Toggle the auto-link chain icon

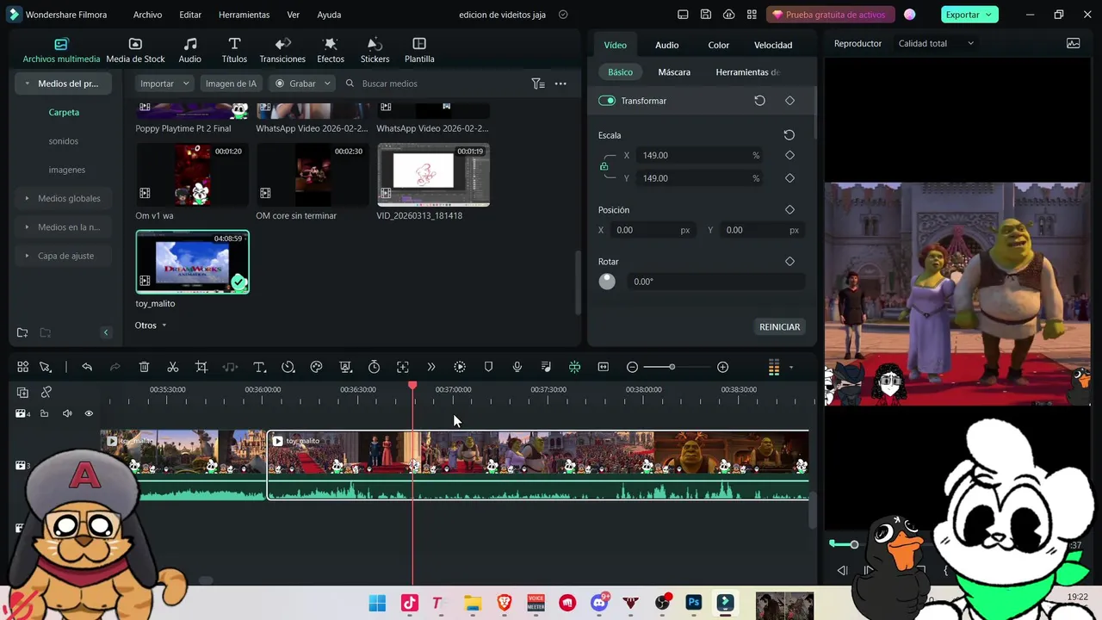click(x=46, y=392)
